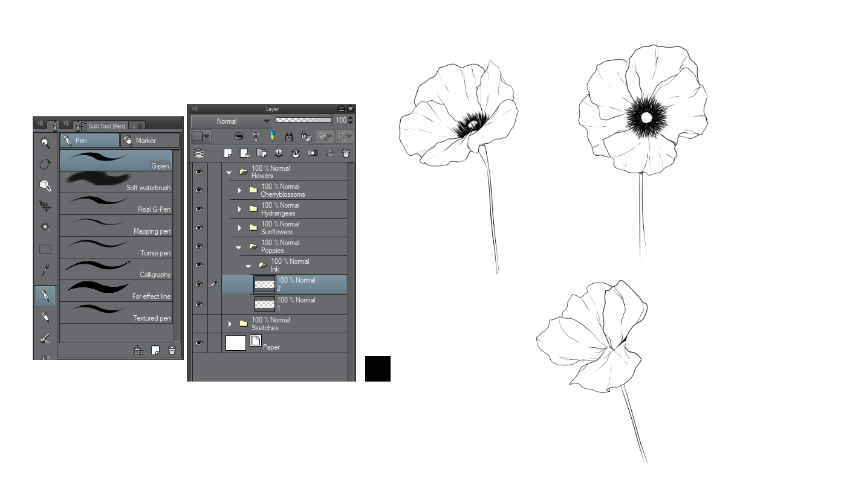
Task: Delete the selected layer with trash icon
Action: (346, 153)
